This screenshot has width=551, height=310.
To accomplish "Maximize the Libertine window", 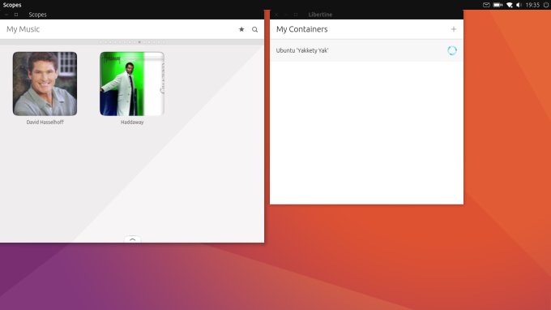I will coord(296,15).
